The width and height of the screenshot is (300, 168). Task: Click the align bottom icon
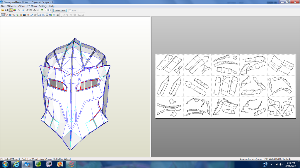pos(75,15)
